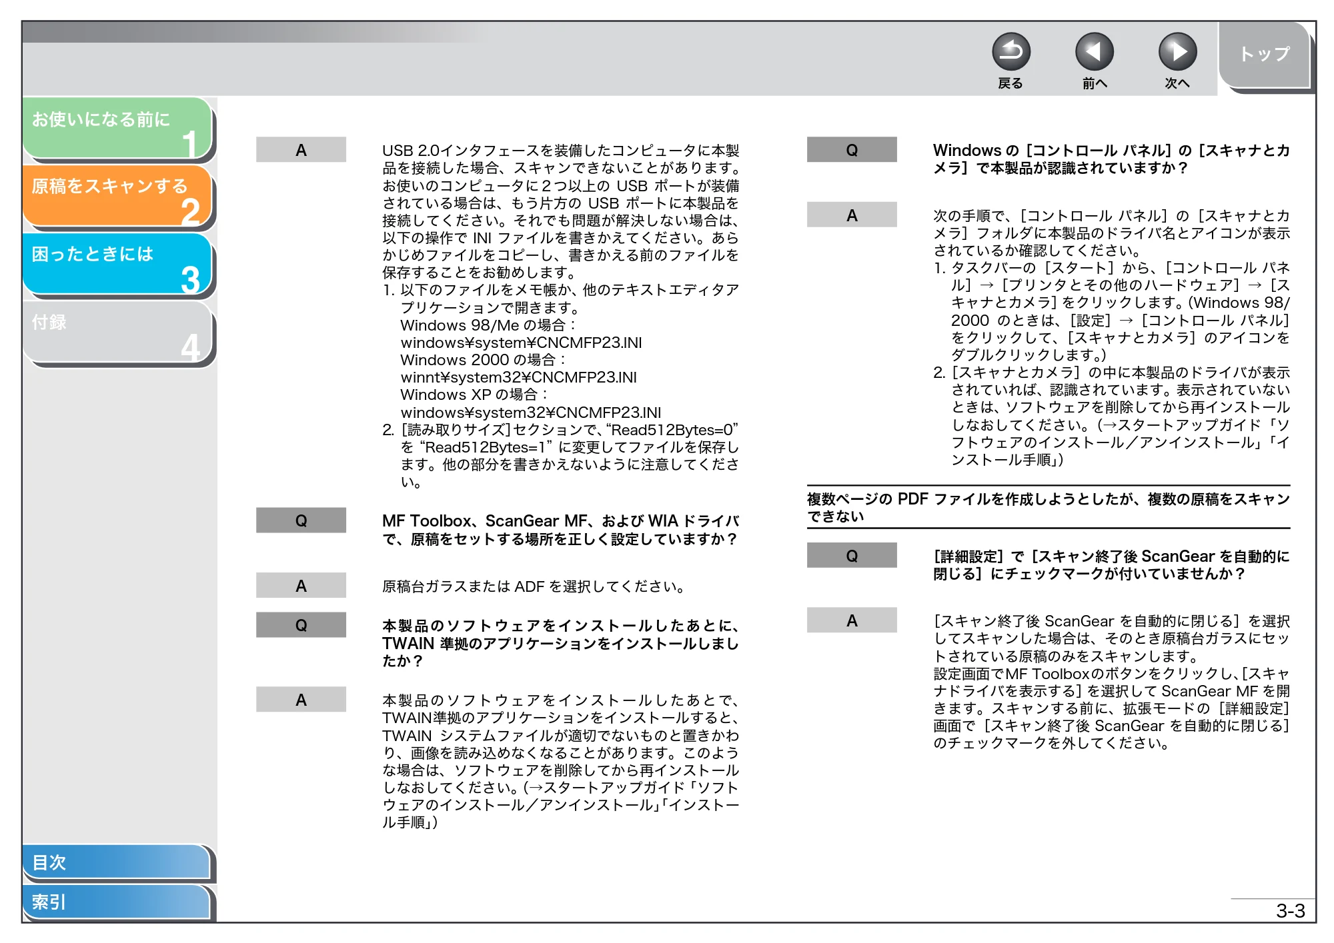Open the 索引 (index) button
This screenshot has height=943, width=1334.
point(117,902)
